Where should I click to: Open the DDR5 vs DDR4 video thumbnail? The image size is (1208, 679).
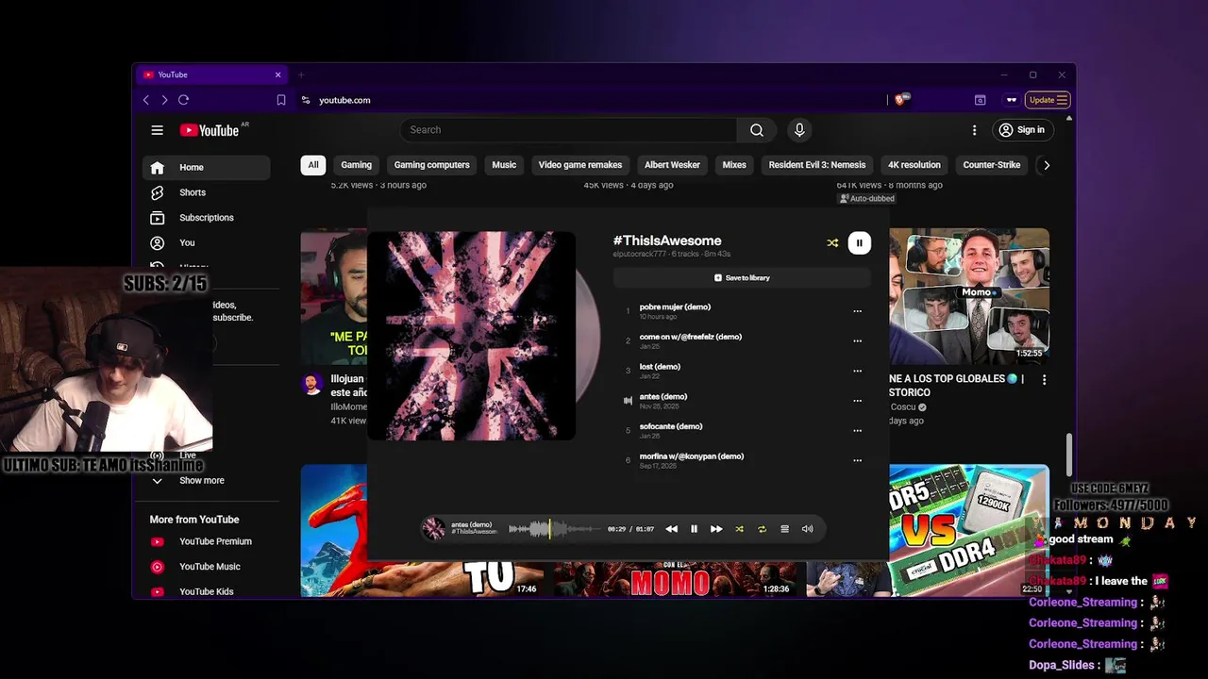[x=969, y=531]
